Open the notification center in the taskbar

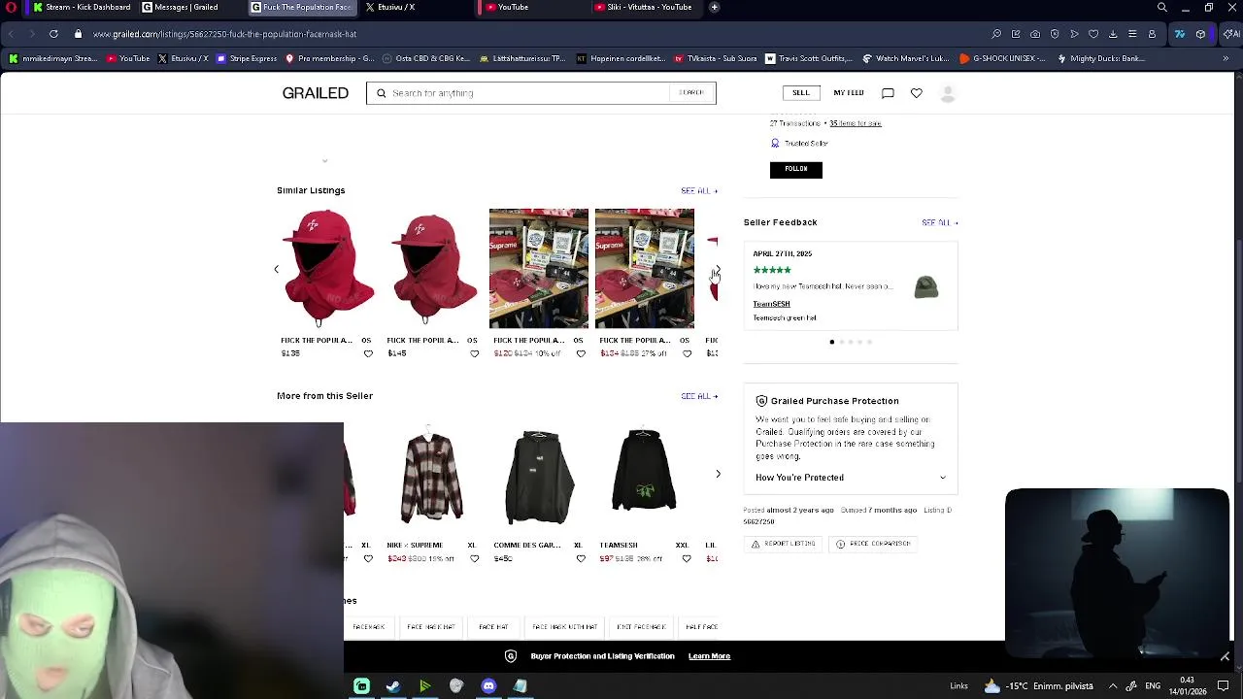click(x=1224, y=686)
